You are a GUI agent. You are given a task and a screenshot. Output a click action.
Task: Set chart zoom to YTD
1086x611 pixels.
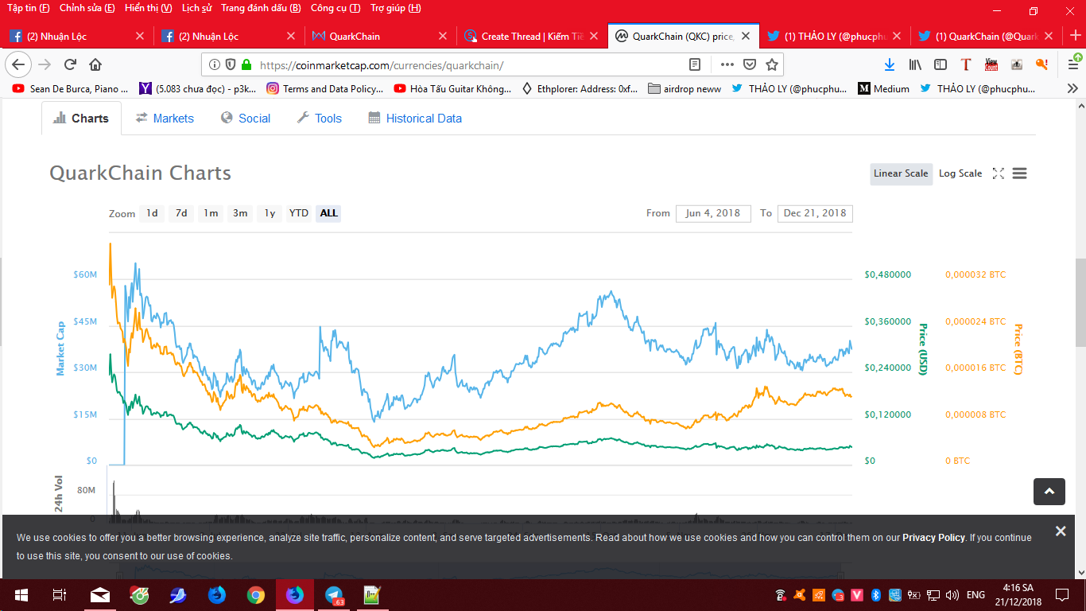pyautogui.click(x=299, y=213)
